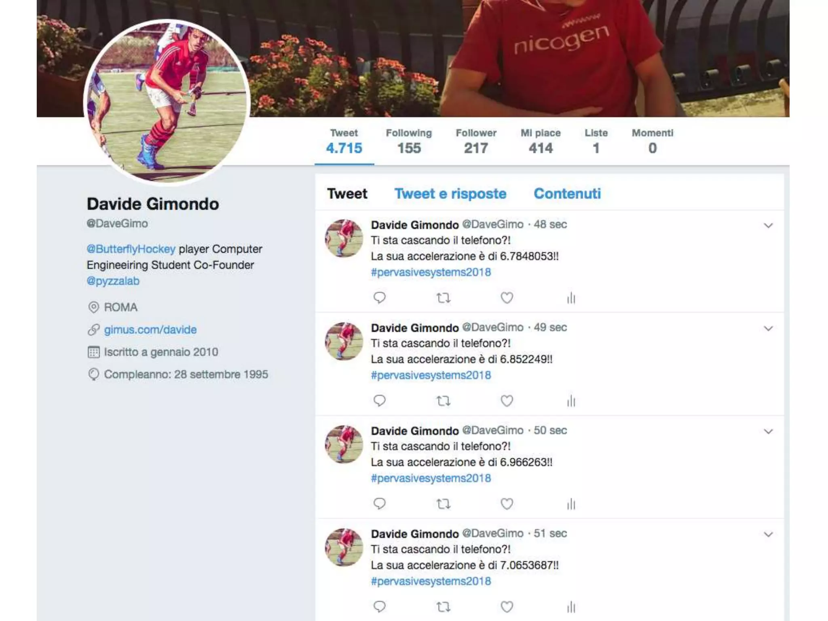Reply to the 51 sec tweet

pyautogui.click(x=379, y=606)
